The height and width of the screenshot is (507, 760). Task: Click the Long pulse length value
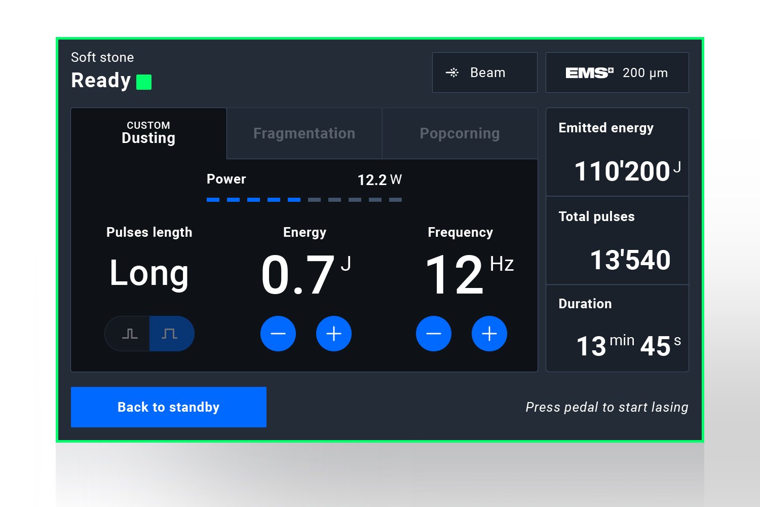coord(149,273)
